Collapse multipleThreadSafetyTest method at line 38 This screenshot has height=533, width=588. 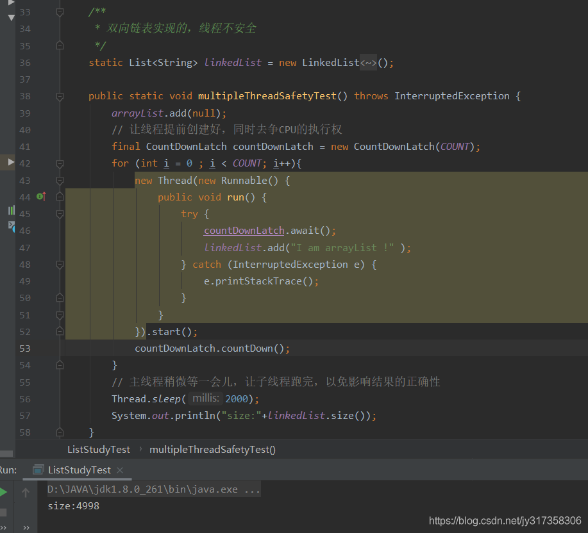pyautogui.click(x=60, y=96)
